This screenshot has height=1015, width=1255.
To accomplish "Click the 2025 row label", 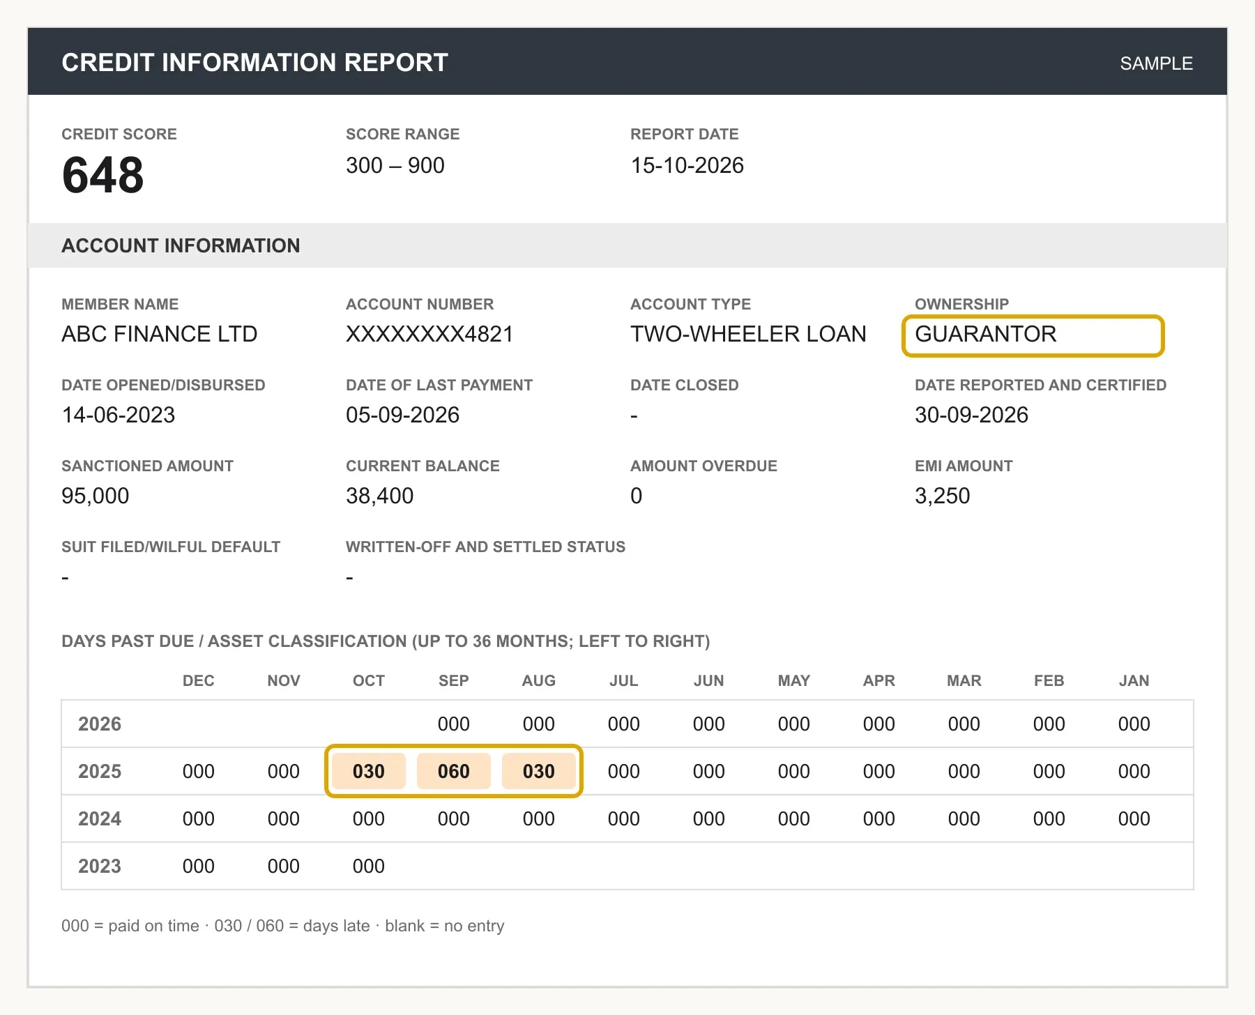I will (100, 771).
